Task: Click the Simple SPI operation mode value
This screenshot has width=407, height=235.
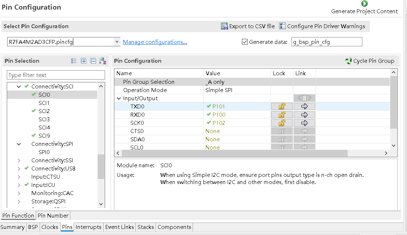Action: [x=219, y=90]
